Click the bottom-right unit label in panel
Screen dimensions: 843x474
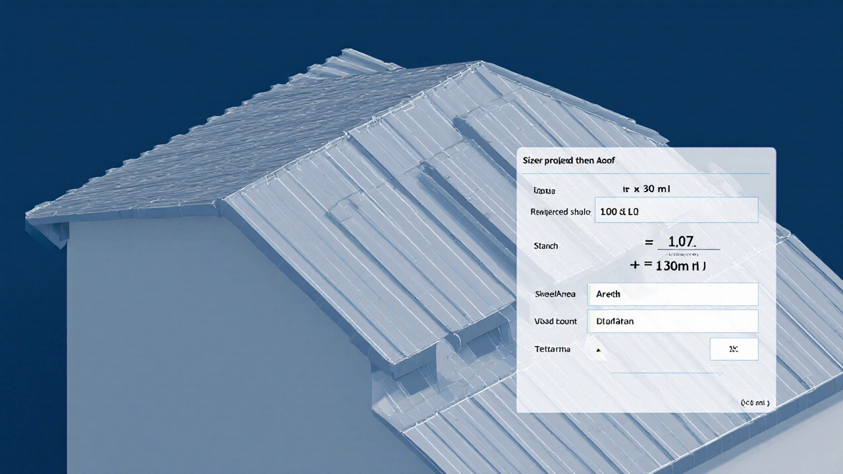pyautogui.click(x=754, y=402)
